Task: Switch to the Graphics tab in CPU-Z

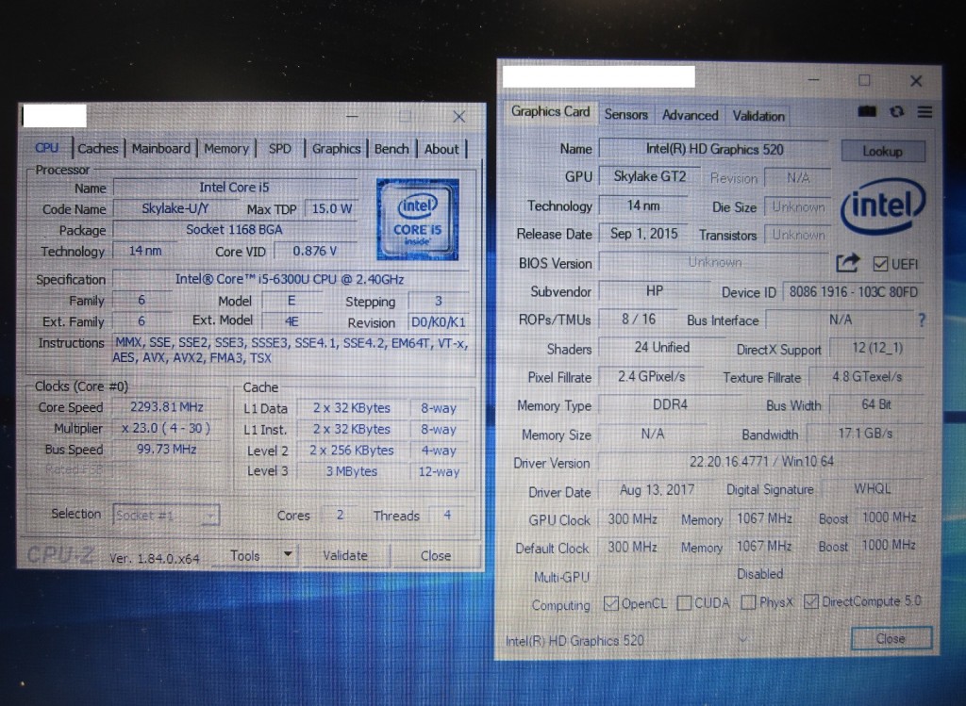Action: click(336, 149)
